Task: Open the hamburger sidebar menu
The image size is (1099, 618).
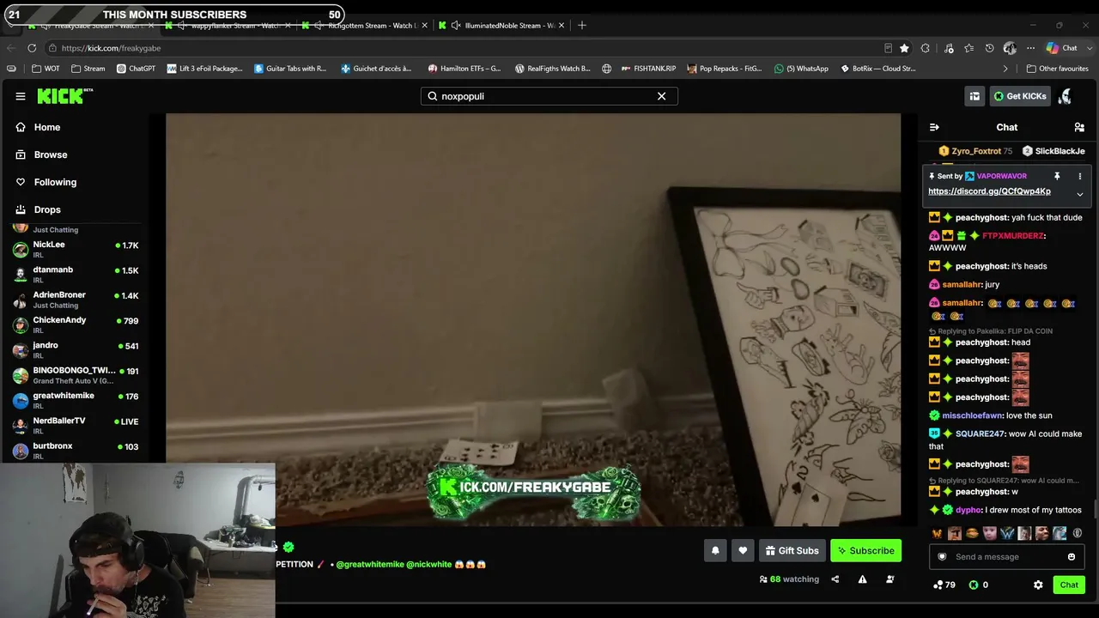Action: tap(21, 96)
